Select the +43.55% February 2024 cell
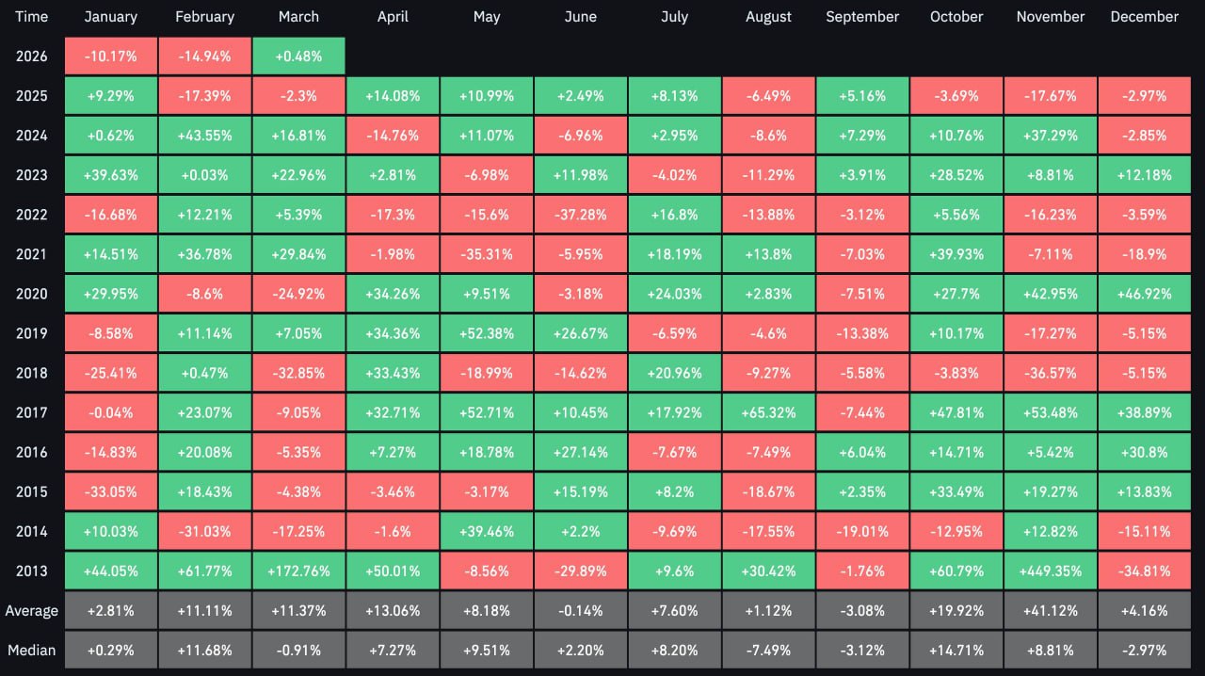 205,136
